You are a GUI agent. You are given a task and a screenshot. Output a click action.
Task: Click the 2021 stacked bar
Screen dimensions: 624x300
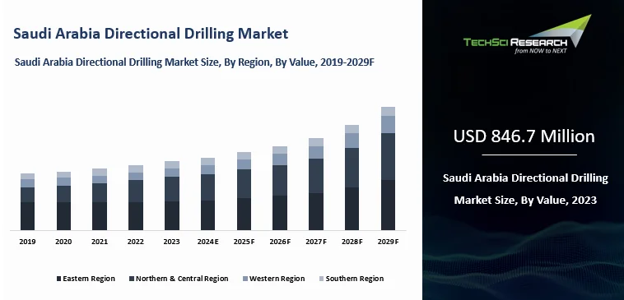100,200
